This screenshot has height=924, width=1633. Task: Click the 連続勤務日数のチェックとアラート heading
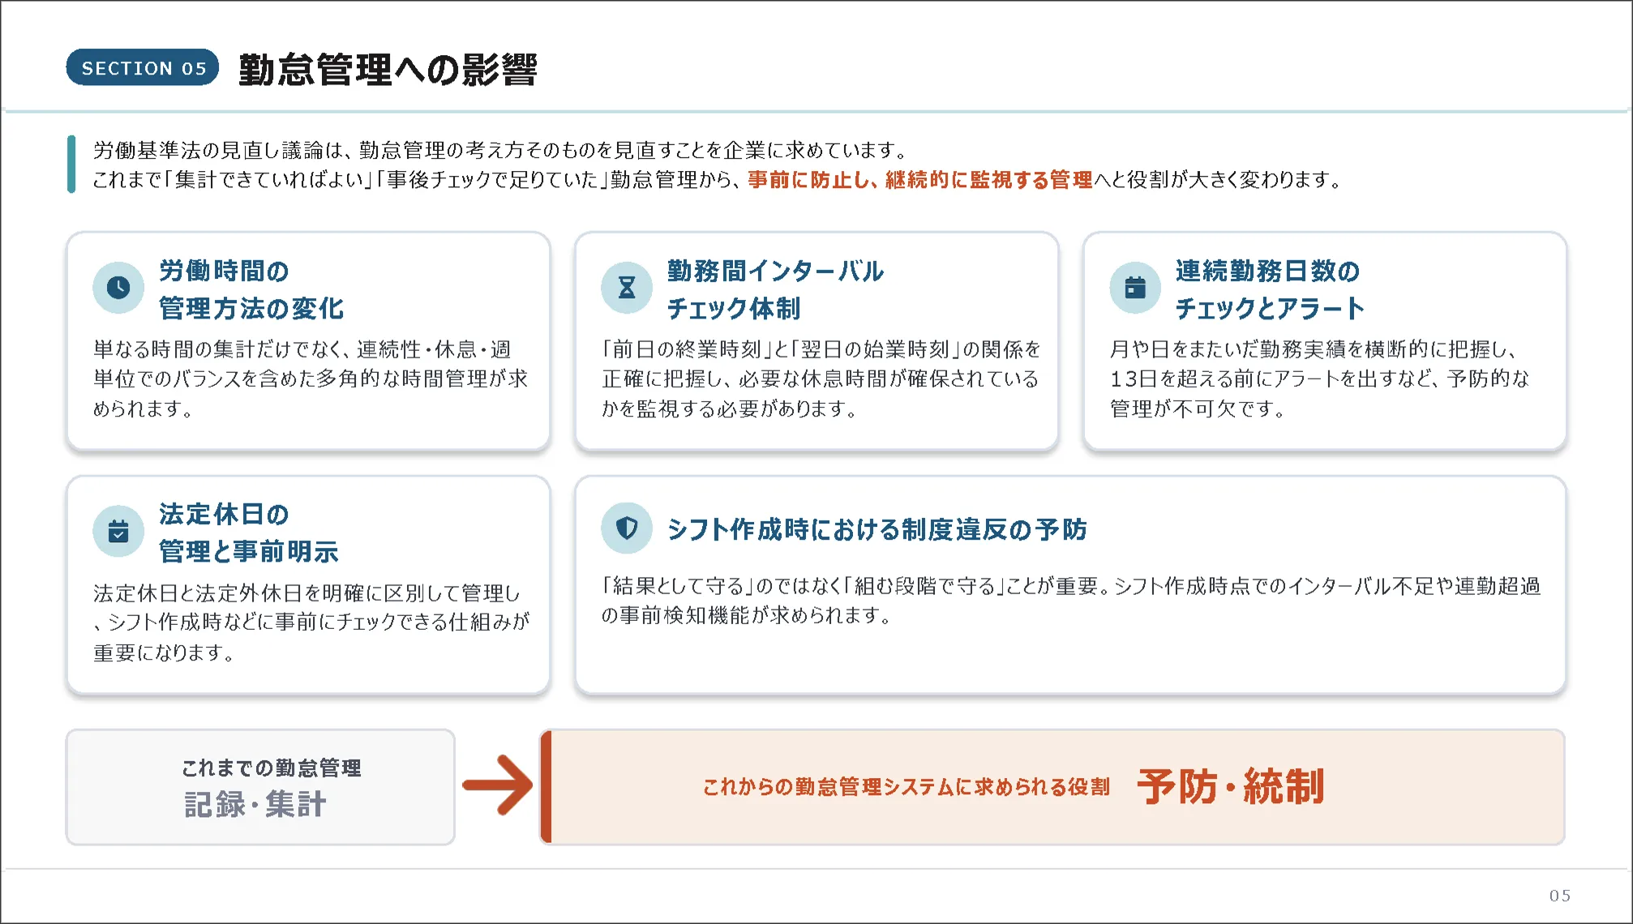tap(1269, 289)
